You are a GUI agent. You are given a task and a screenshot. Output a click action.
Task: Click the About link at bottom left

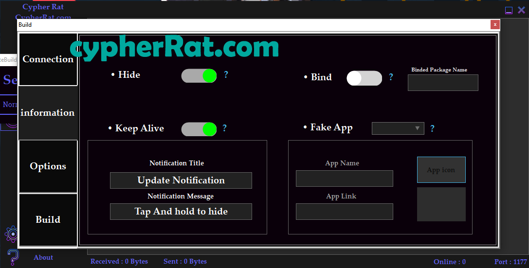43,257
